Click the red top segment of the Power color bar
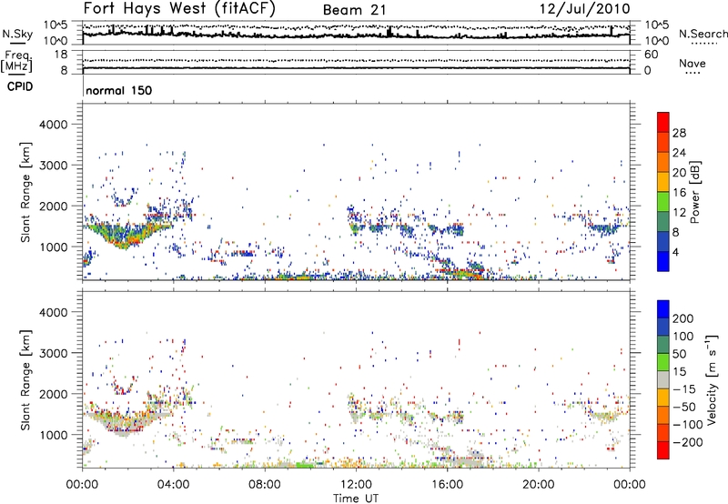 coord(663,122)
